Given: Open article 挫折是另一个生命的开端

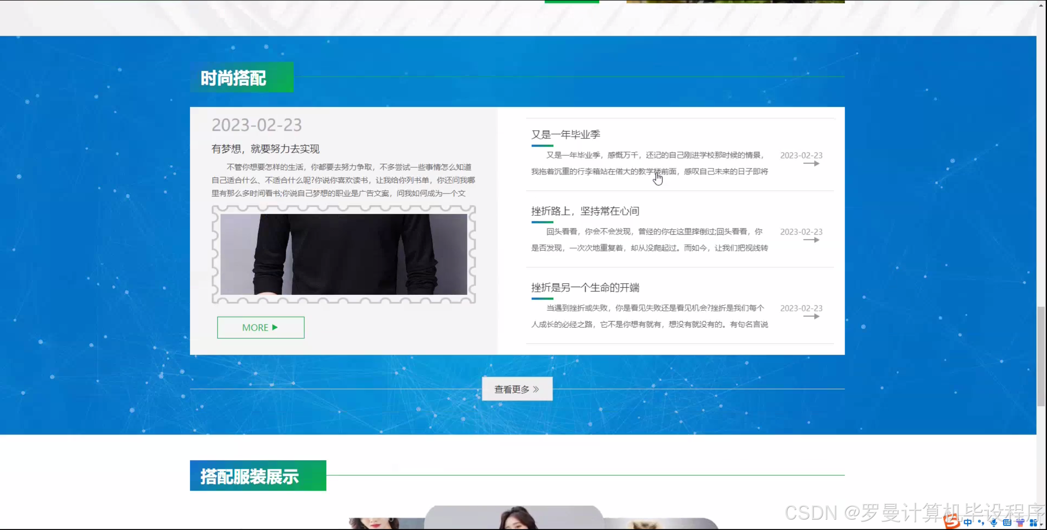Looking at the screenshot, I should [x=585, y=288].
